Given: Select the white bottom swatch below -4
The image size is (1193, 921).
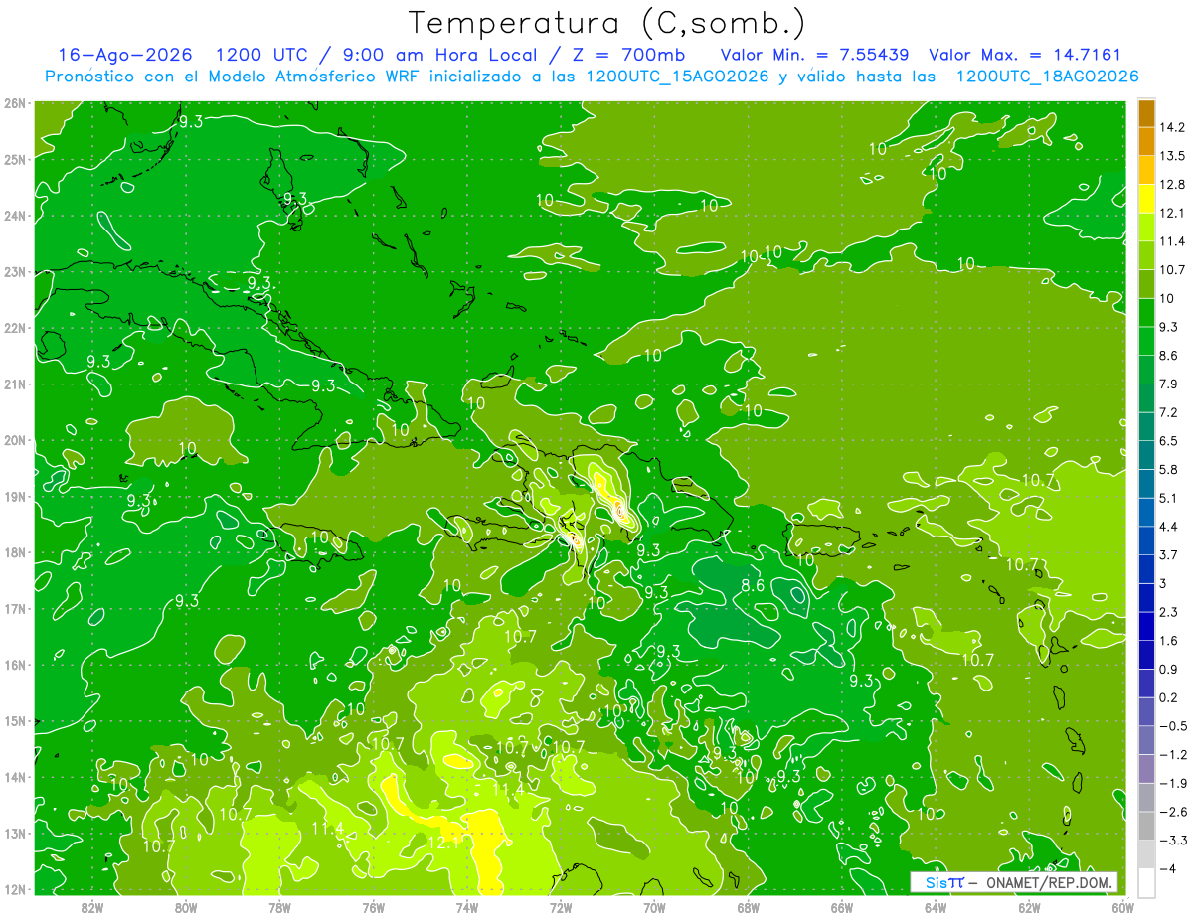Looking at the screenshot, I should (x=1146, y=882).
